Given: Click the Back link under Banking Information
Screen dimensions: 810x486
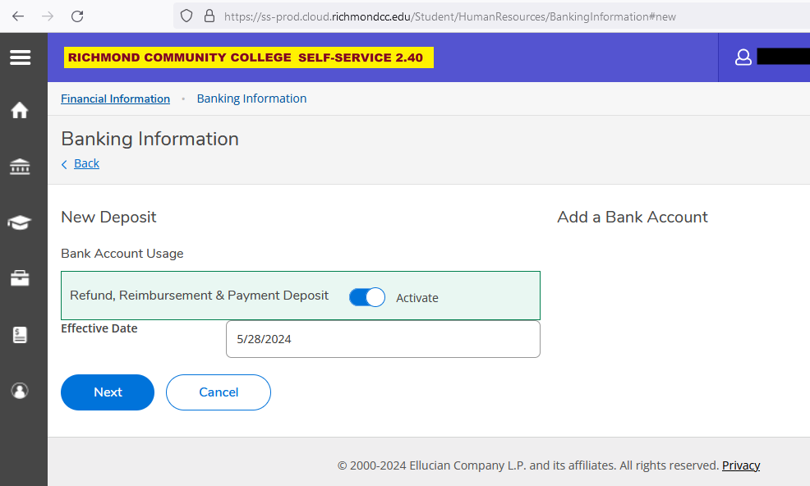Looking at the screenshot, I should pyautogui.click(x=86, y=163).
